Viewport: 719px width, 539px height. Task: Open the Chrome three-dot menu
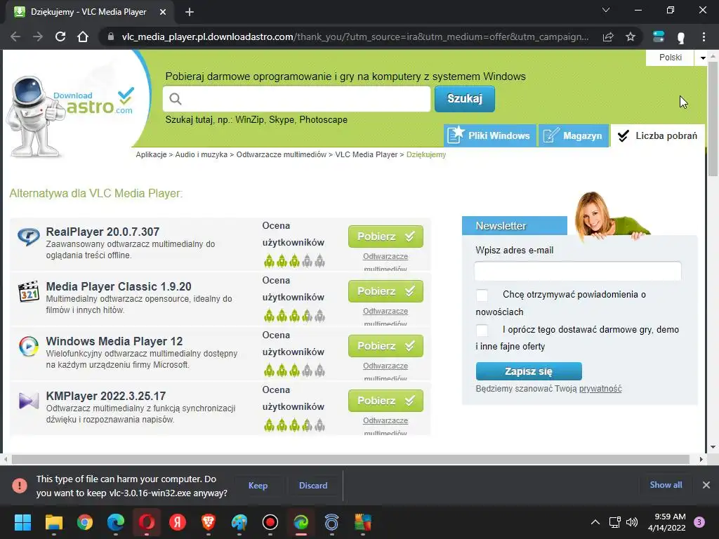[704, 36]
